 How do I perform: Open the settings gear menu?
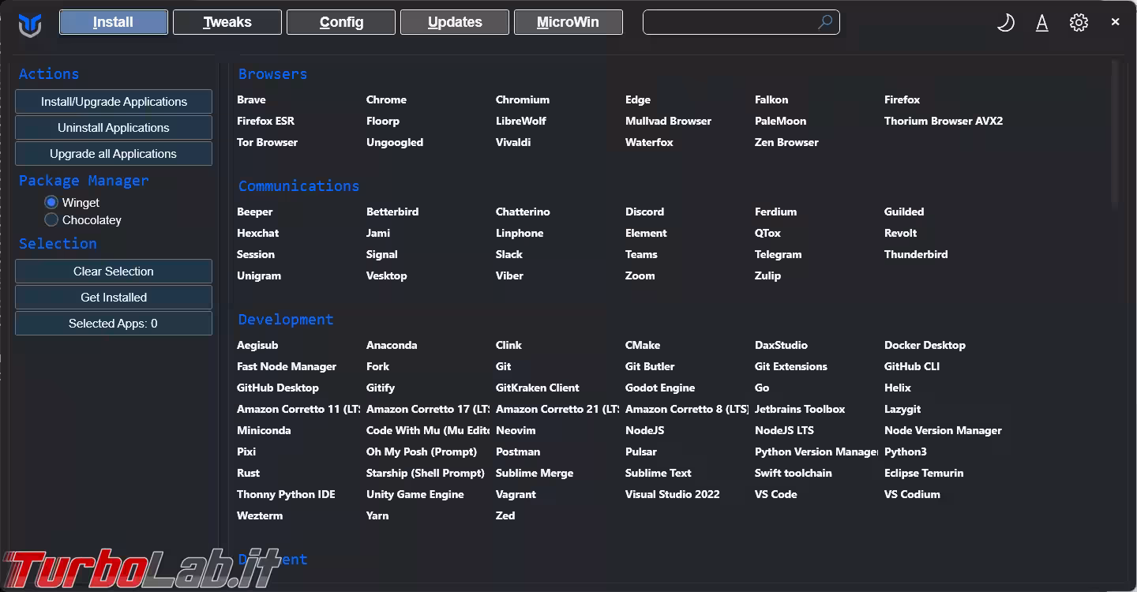point(1079,23)
